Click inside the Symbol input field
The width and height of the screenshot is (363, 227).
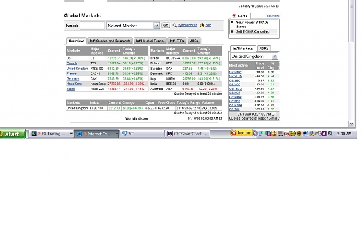[92, 26]
